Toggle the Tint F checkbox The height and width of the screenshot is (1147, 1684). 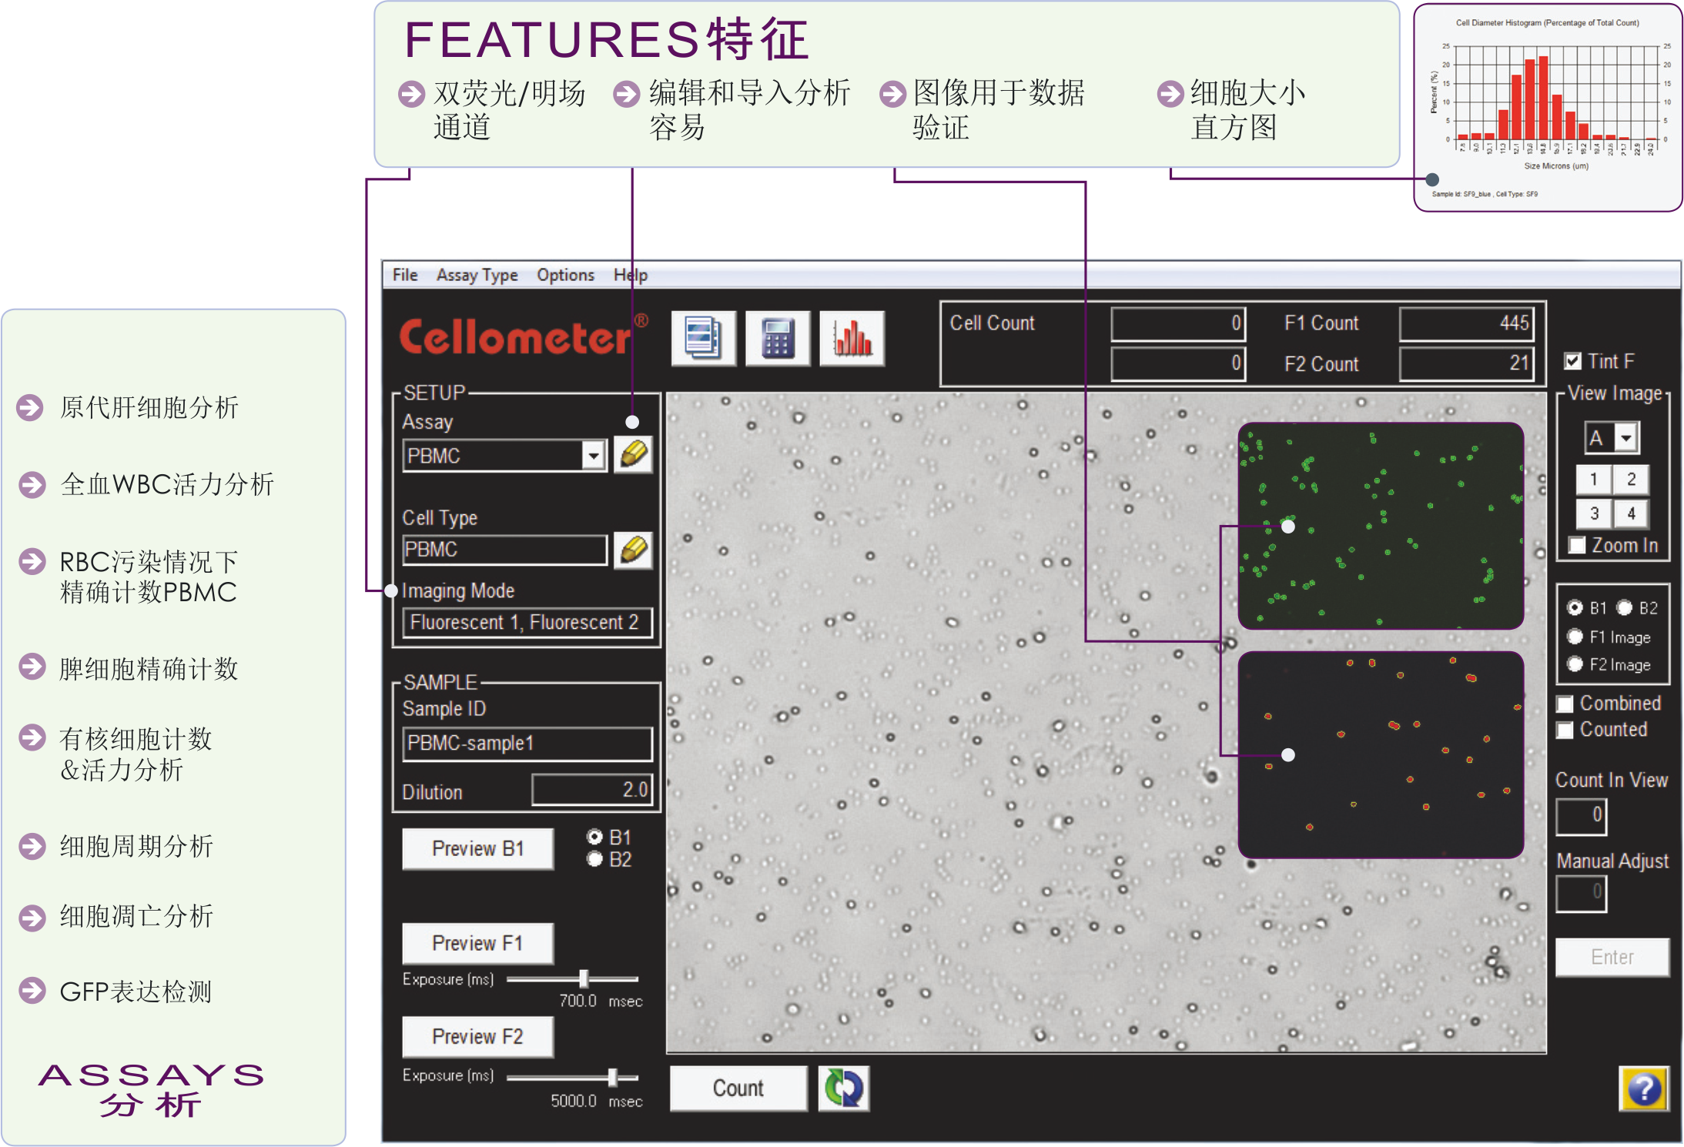[1571, 360]
